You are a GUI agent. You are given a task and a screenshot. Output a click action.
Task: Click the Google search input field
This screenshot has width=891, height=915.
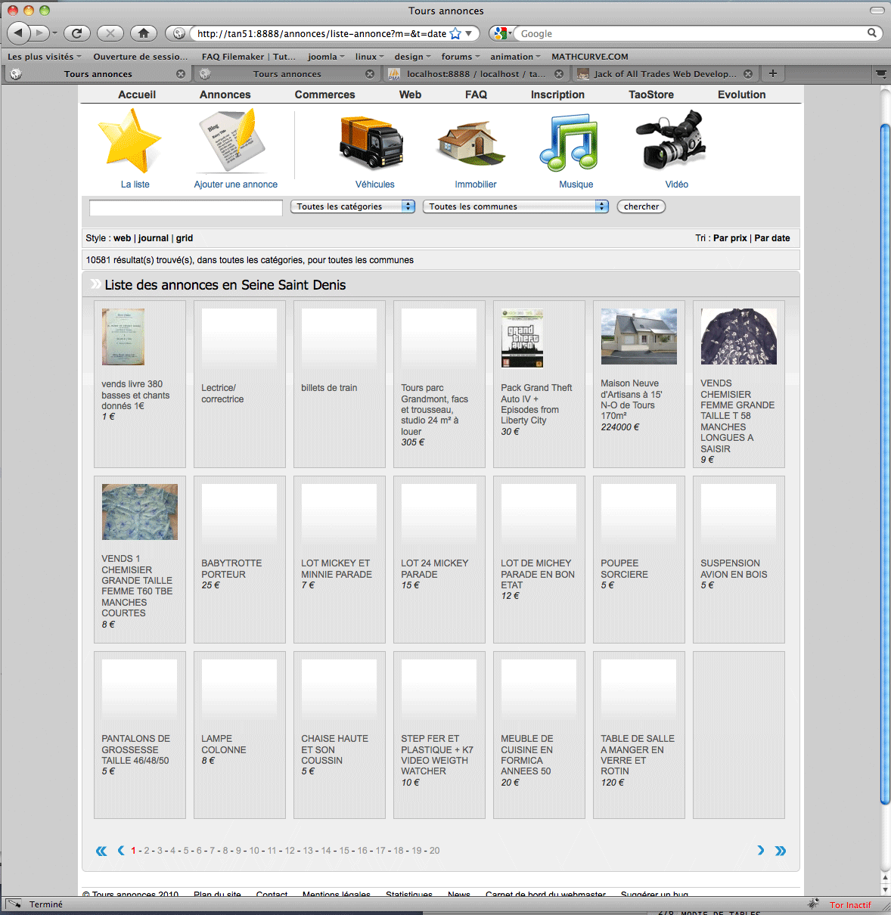point(691,33)
